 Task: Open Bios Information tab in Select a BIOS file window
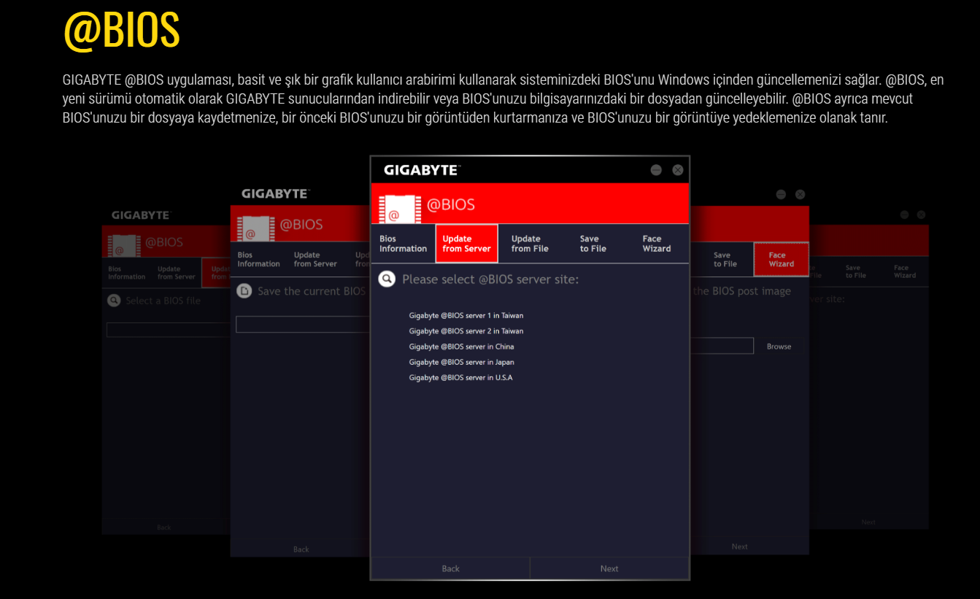click(x=127, y=273)
